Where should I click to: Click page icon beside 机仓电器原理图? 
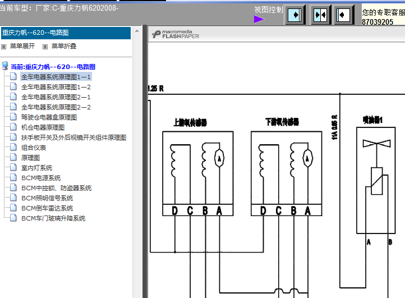click(x=13, y=127)
